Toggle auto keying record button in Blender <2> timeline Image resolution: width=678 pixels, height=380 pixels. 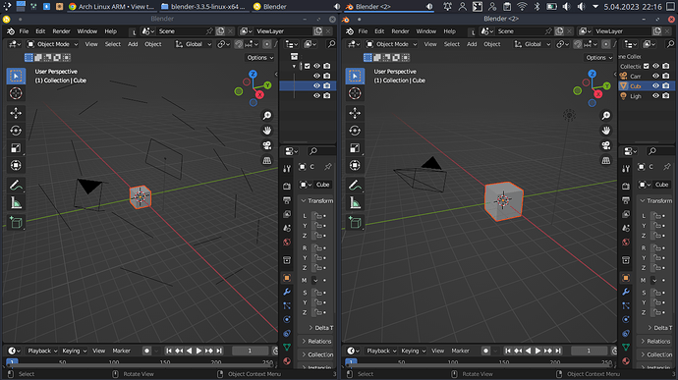(486, 351)
